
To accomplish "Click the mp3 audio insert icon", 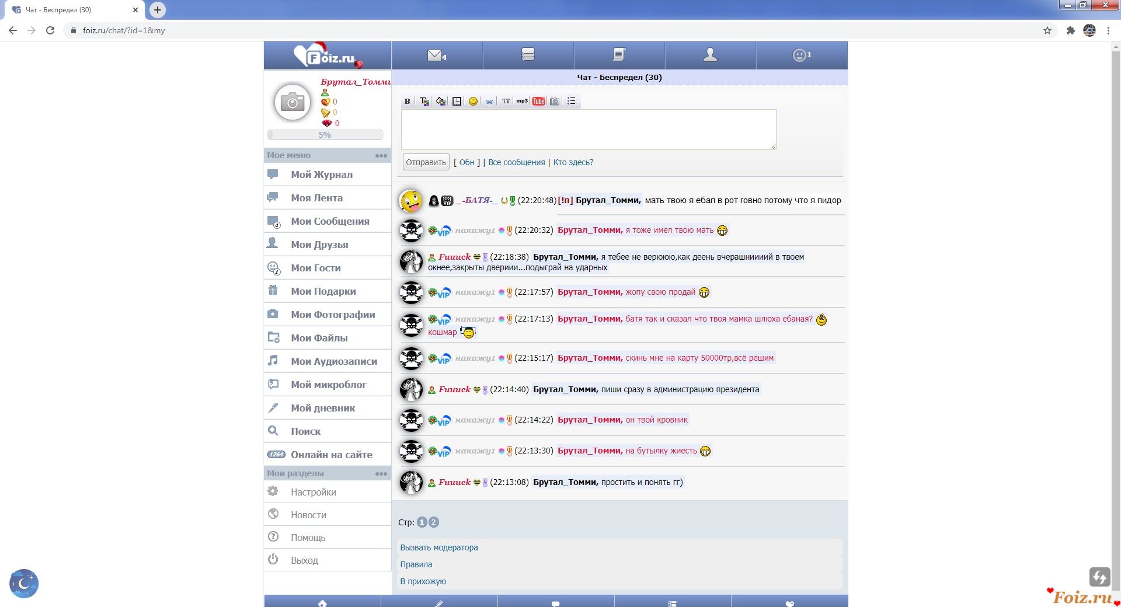I will (x=522, y=101).
